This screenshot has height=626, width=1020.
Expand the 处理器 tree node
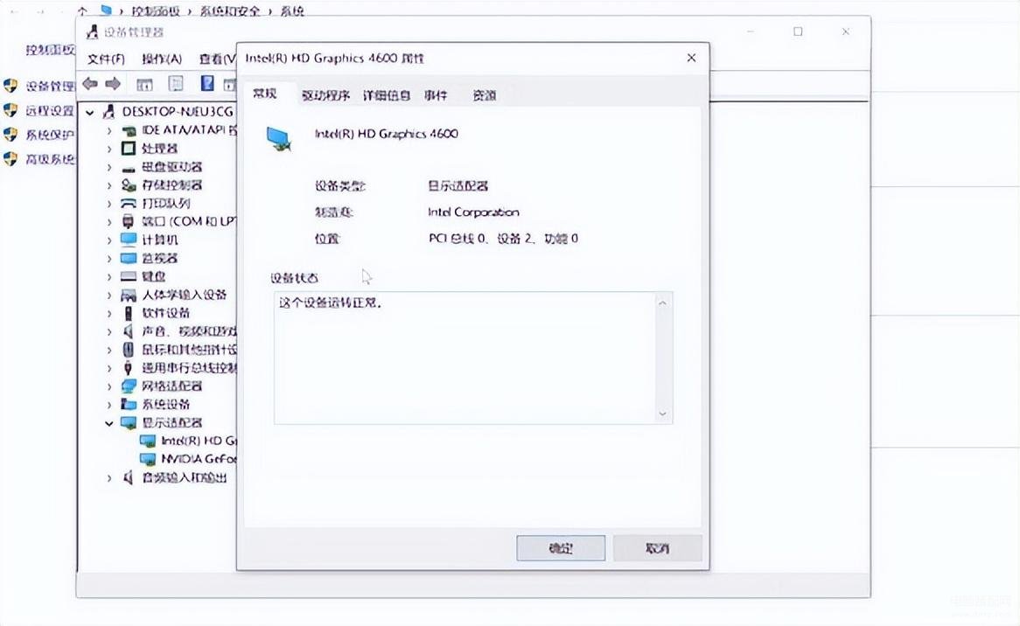pos(108,149)
